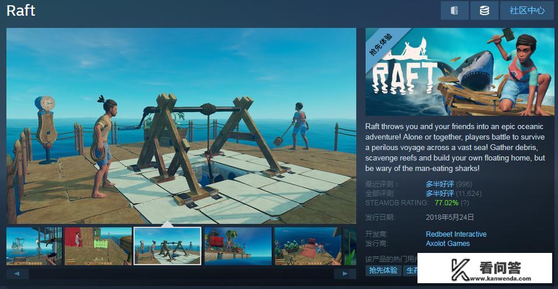Click the main screenshot of the raft winch

(x=181, y=125)
